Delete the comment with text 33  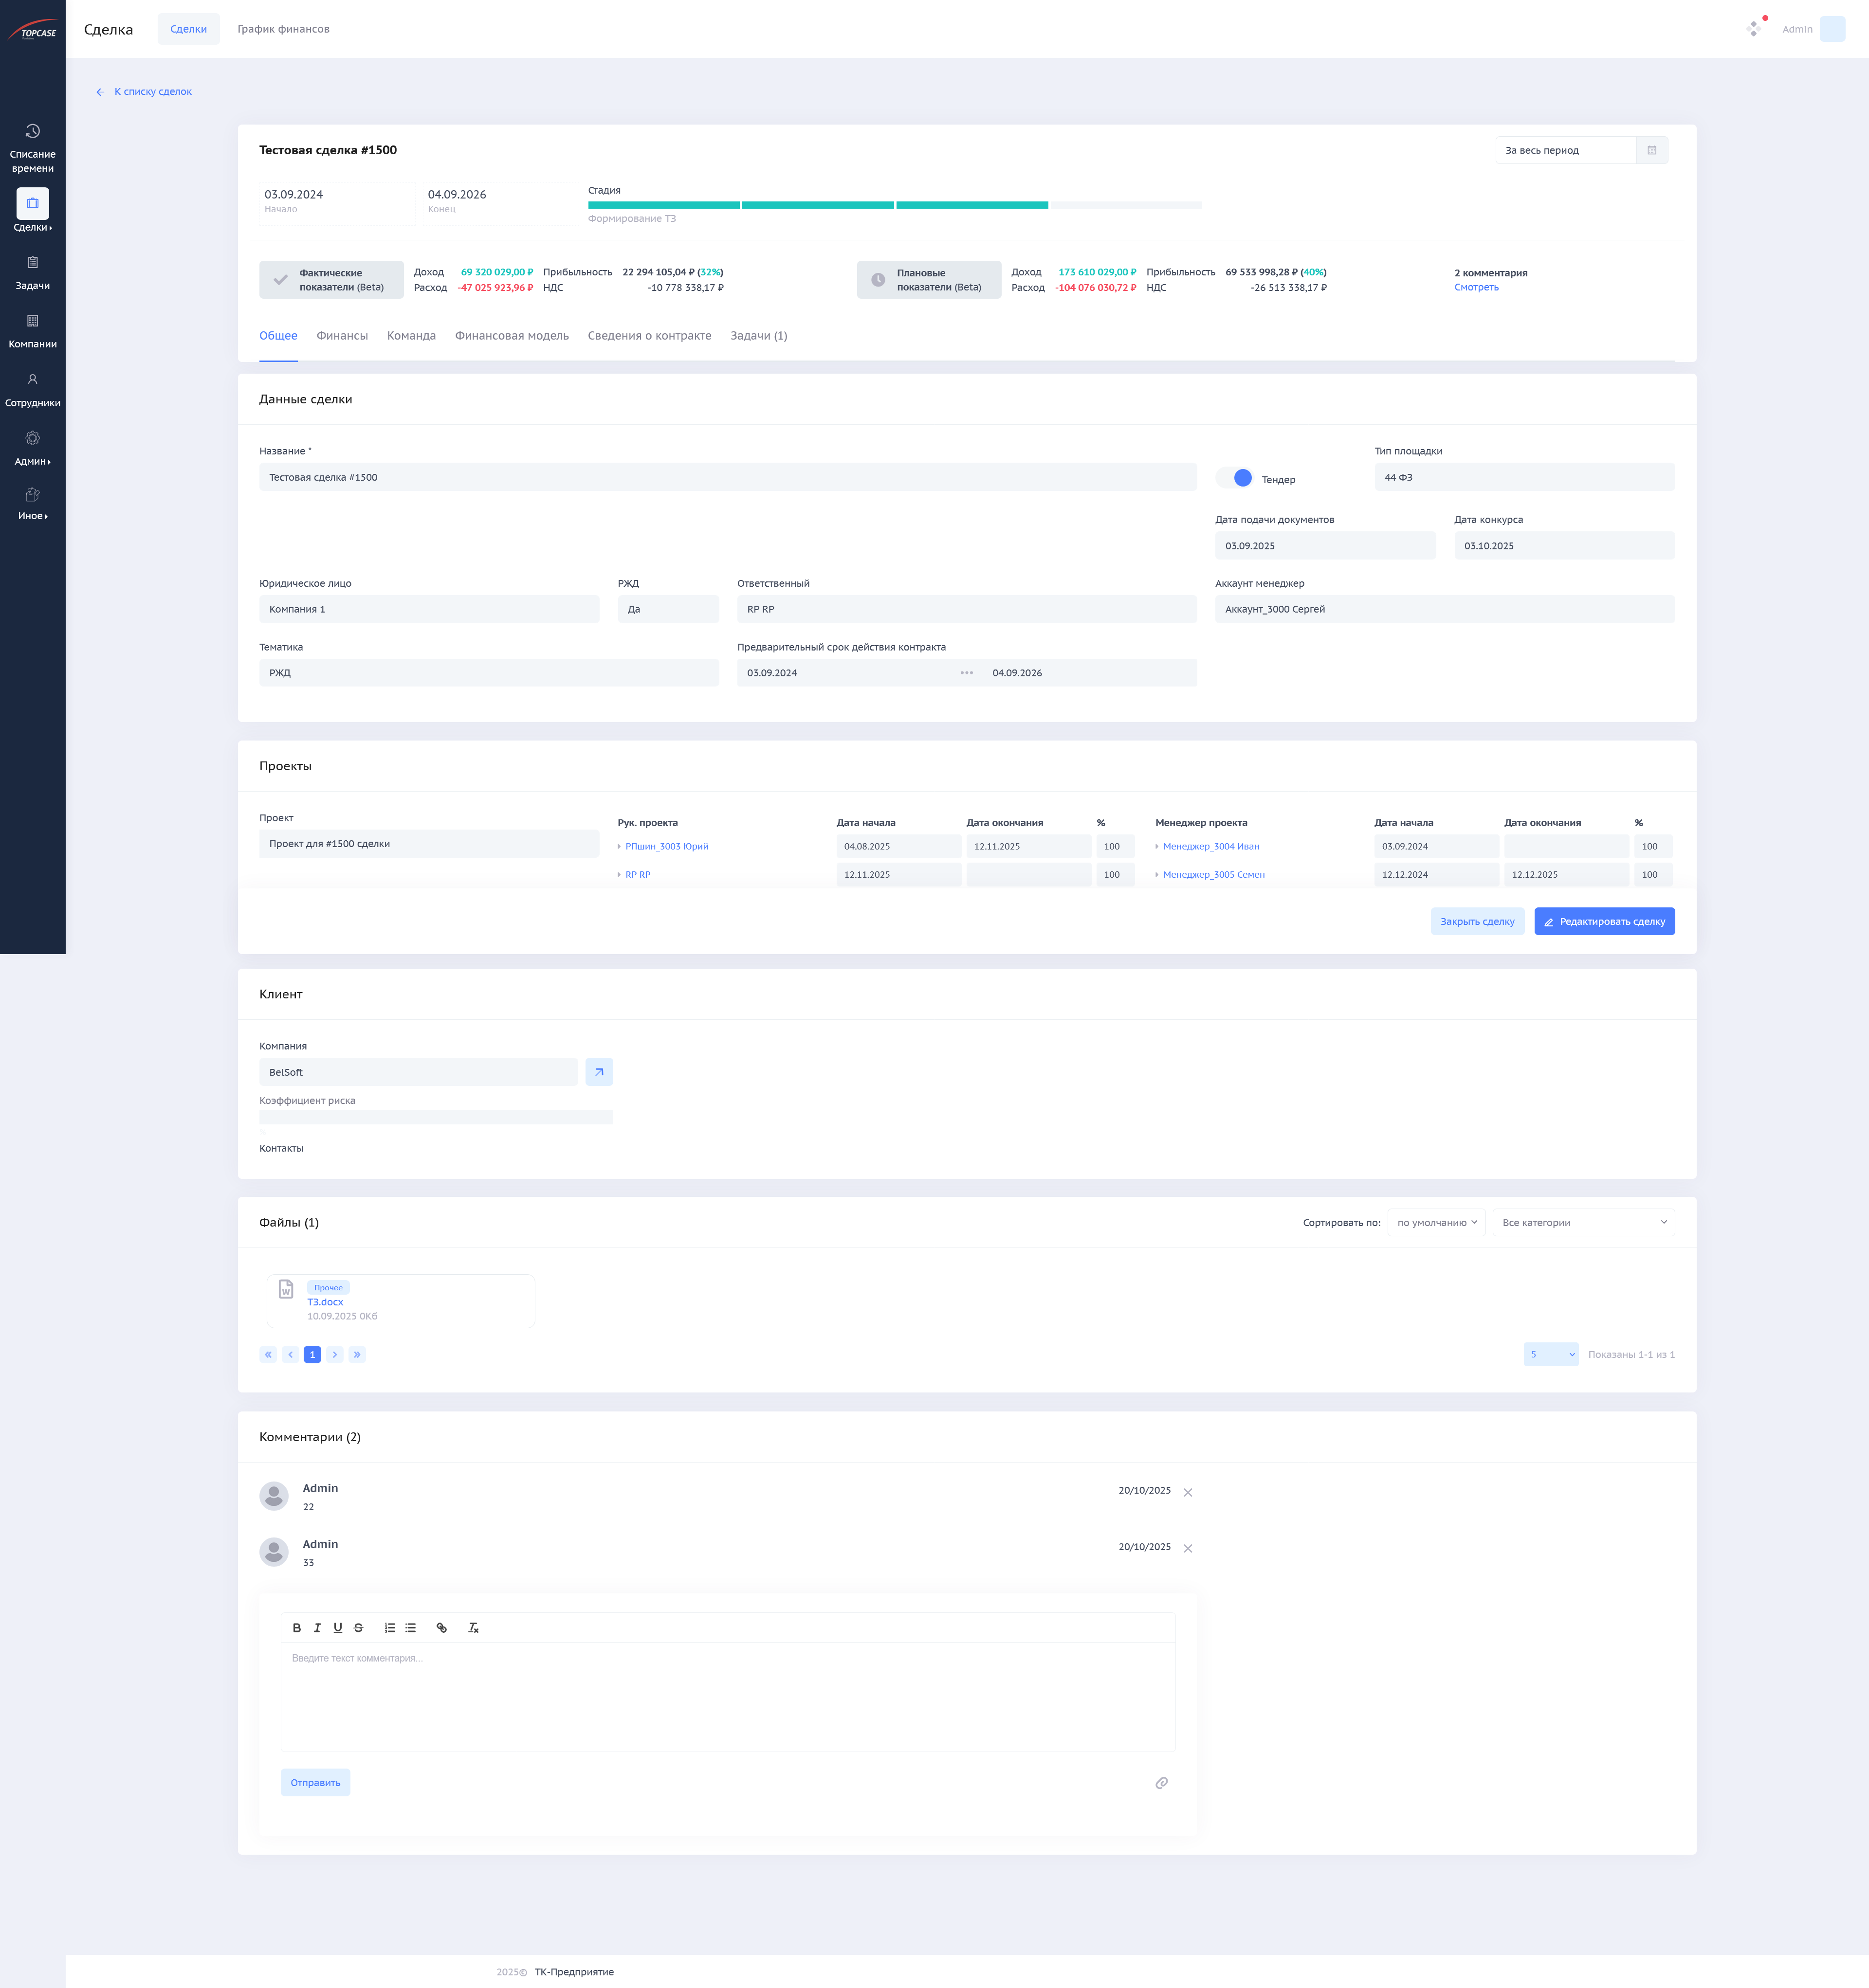pyautogui.click(x=1188, y=1549)
